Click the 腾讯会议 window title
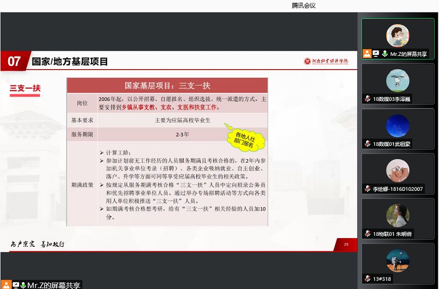 tap(303, 5)
